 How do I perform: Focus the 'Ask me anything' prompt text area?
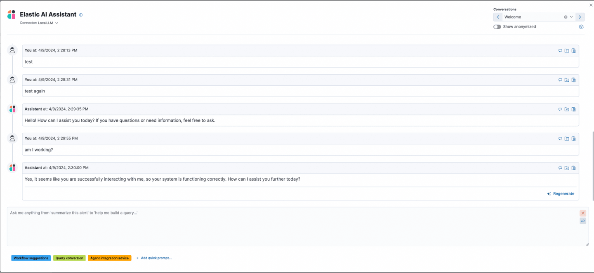[289, 227]
